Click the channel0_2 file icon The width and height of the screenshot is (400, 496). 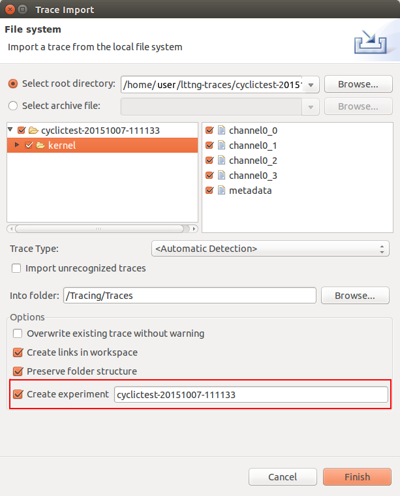(x=221, y=161)
